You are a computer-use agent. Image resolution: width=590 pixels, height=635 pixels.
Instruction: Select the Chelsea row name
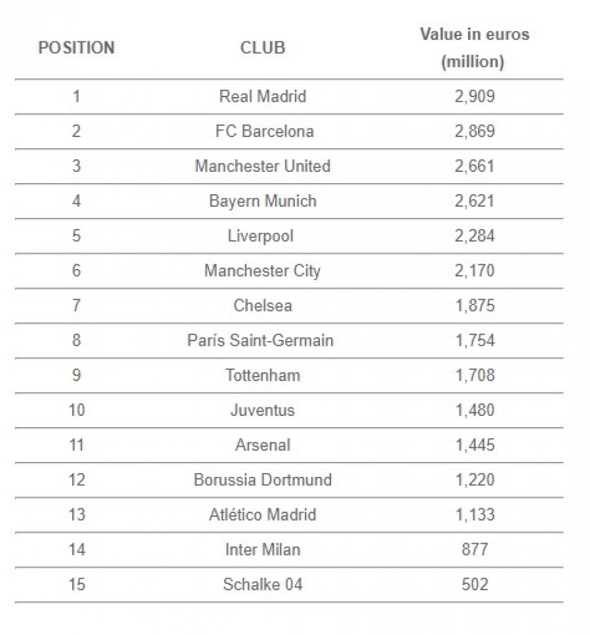(x=263, y=305)
